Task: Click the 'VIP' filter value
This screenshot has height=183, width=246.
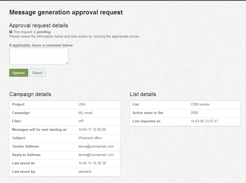Action: [81, 121]
